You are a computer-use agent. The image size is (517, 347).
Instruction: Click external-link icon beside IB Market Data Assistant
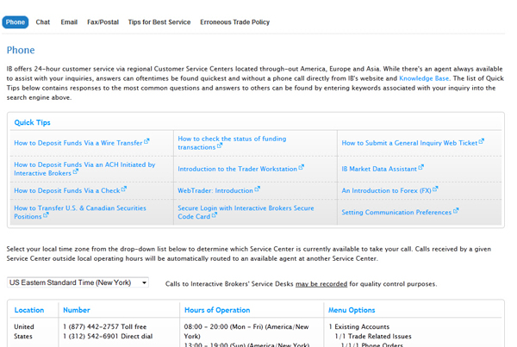pyautogui.click(x=421, y=167)
